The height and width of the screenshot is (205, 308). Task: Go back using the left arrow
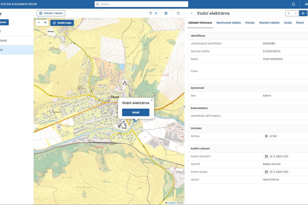tap(191, 13)
